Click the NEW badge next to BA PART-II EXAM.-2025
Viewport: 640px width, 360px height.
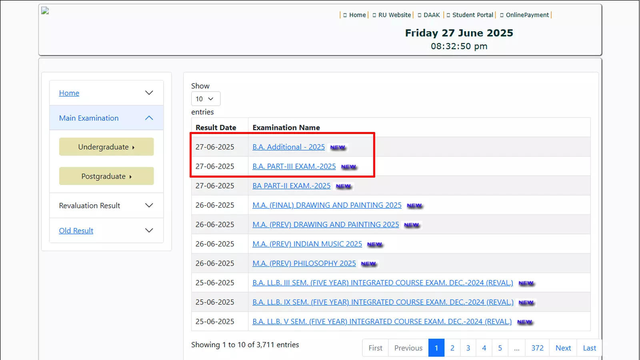click(344, 186)
